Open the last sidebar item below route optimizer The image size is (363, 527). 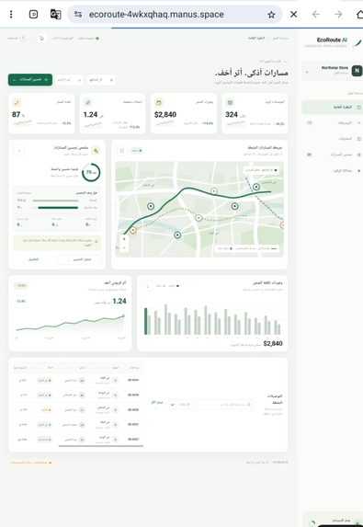point(332,171)
